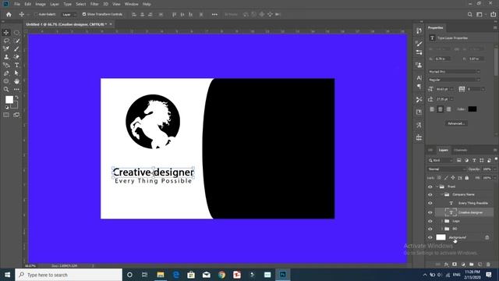Open the File menu
Viewport: 499px width, 281px height.
17,4
